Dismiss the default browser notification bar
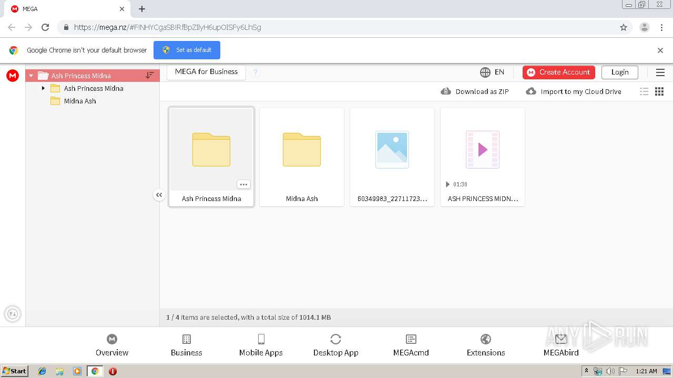Screen dimensions: 673x378 pyautogui.click(x=660, y=50)
